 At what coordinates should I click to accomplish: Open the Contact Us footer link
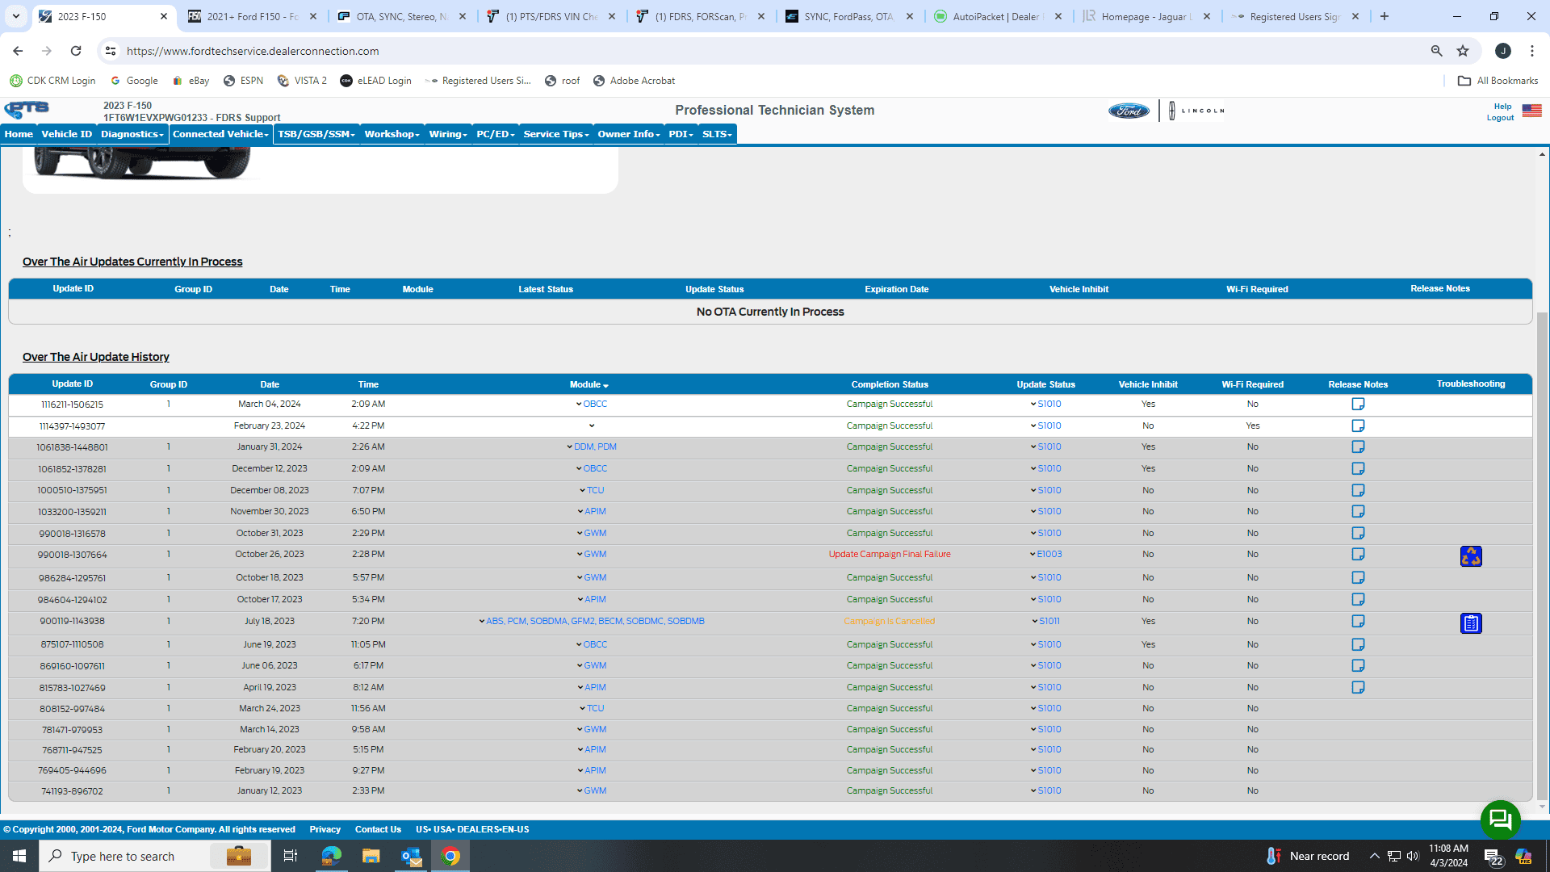[x=378, y=829]
